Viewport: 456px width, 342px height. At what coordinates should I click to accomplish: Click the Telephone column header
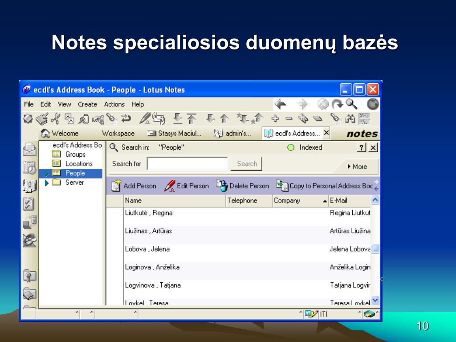pos(249,201)
